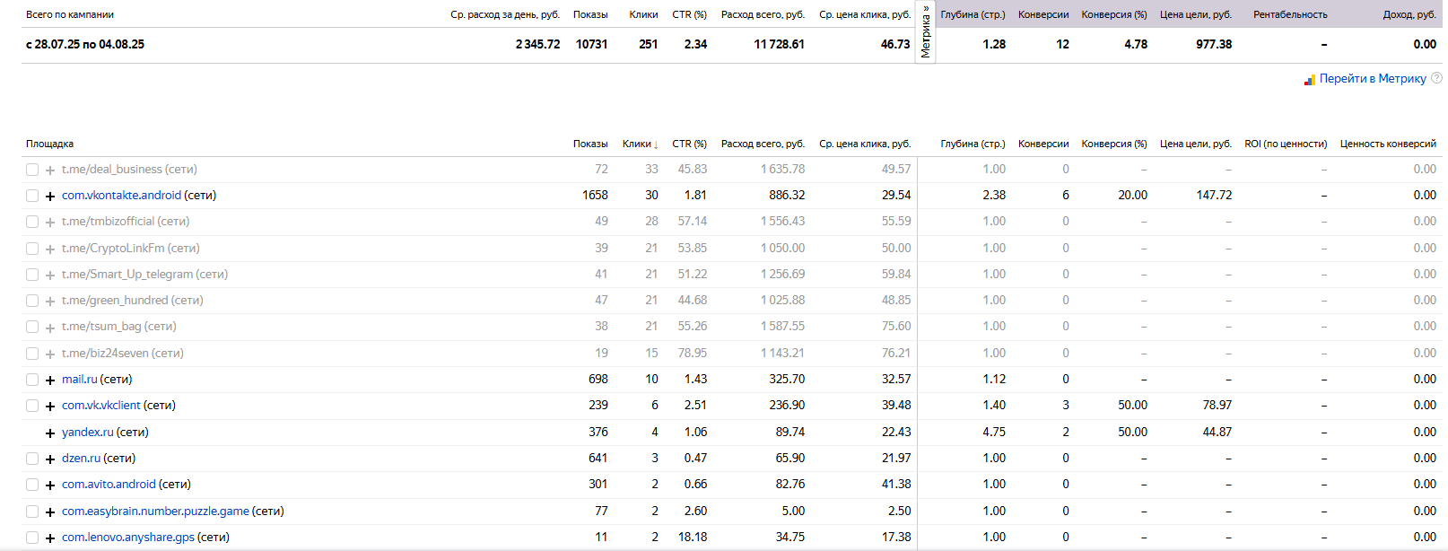Click Перейти в Метрику link
Viewport: 1448px width, 551px height.
[1373, 79]
